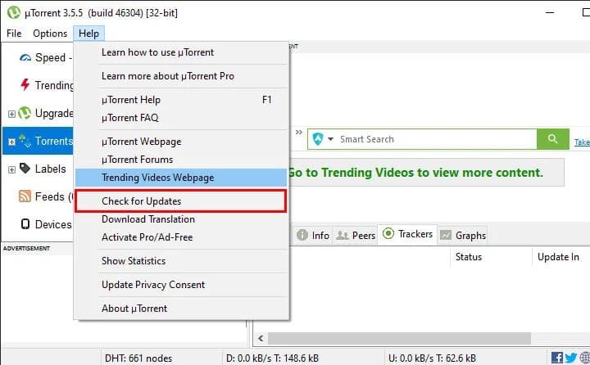Viewport: 590px width, 365px height.
Task: Click the horizontal scrollbar thumb
Action: click(x=399, y=338)
